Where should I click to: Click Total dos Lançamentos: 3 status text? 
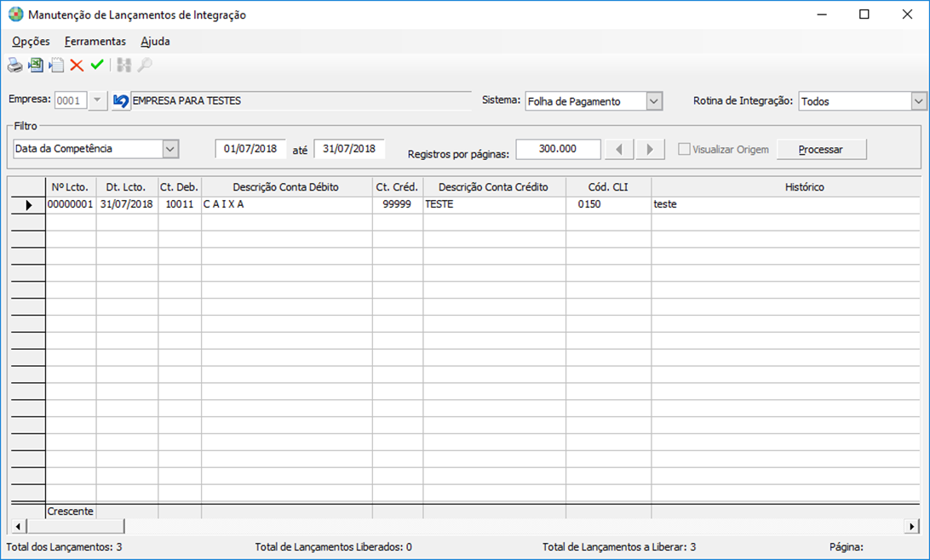tap(64, 547)
